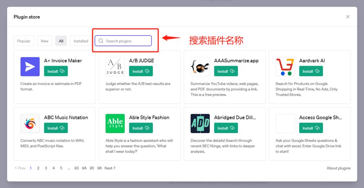Image resolution: width=364 pixels, height=188 pixels.
Task: Click the Access Google Sheets blank logo
Action: point(285,123)
